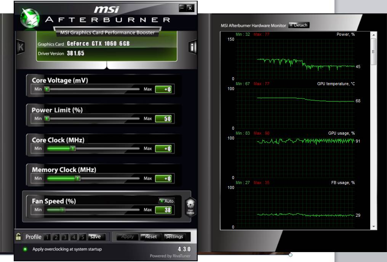This screenshot has width=387, height=262.
Task: Click the Core Clock value field
Action: [164, 149]
